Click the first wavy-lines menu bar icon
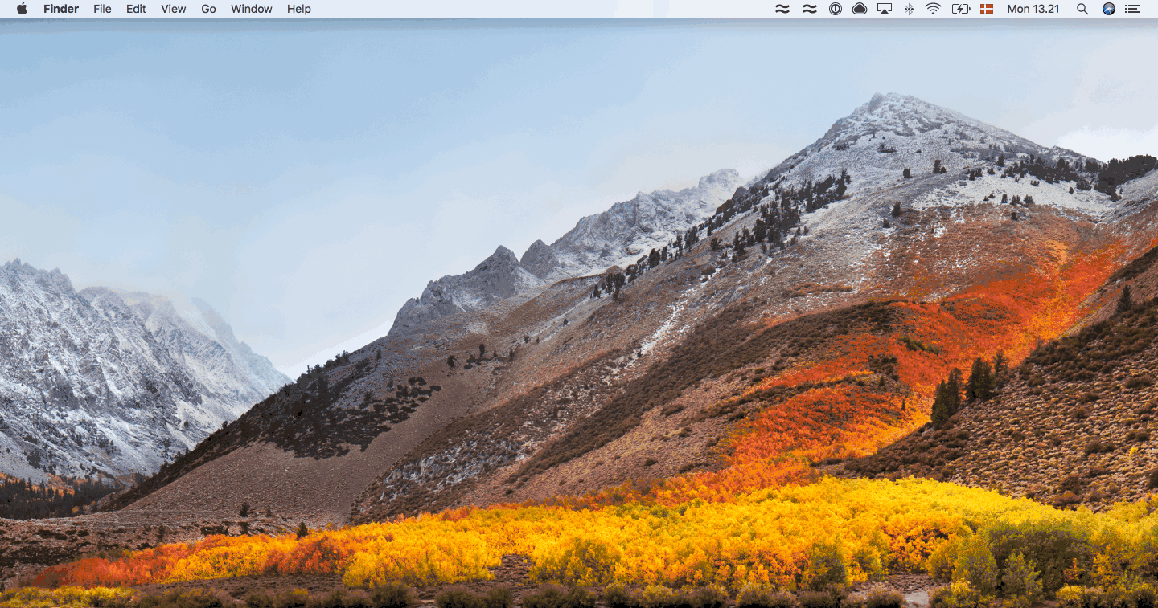This screenshot has width=1158, height=608. point(782,9)
